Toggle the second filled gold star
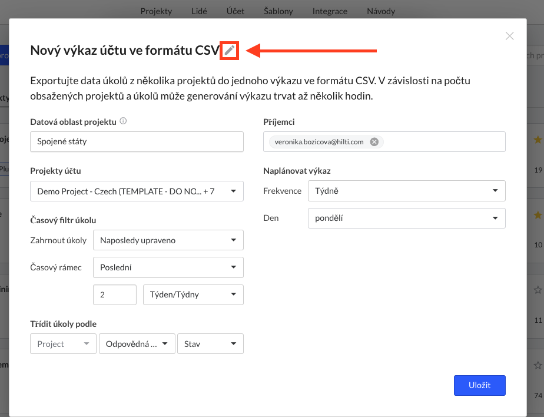Image resolution: width=544 pixels, height=417 pixels. click(x=538, y=215)
